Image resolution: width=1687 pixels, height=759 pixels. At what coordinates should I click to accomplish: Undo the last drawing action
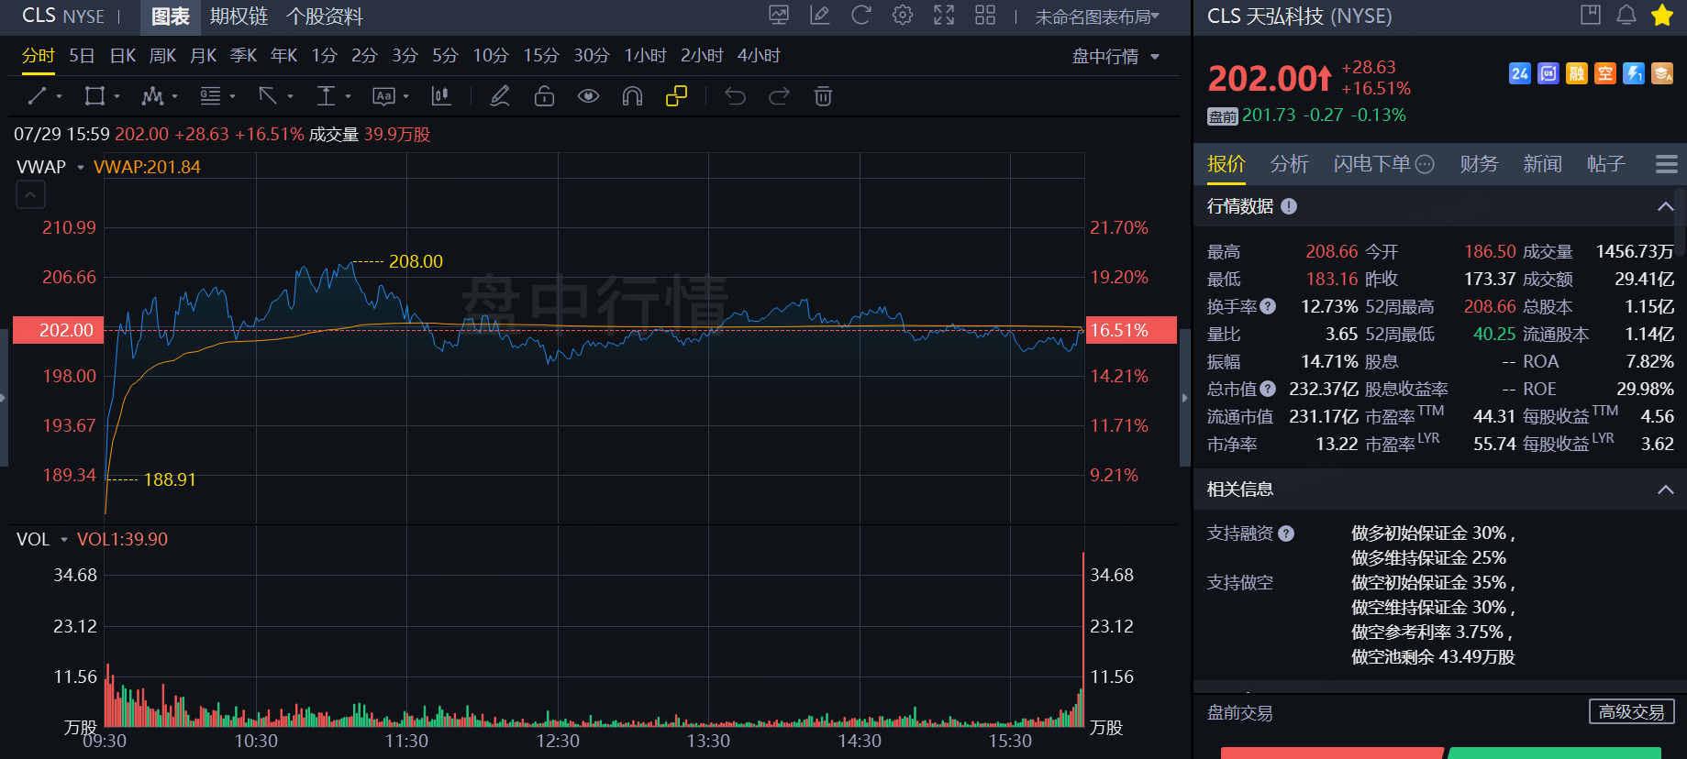(736, 96)
